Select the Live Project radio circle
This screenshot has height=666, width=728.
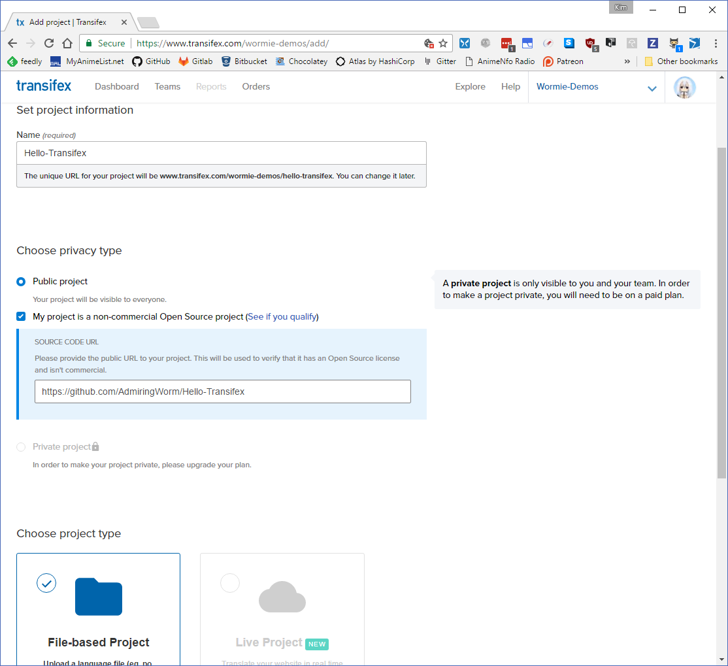point(230,583)
